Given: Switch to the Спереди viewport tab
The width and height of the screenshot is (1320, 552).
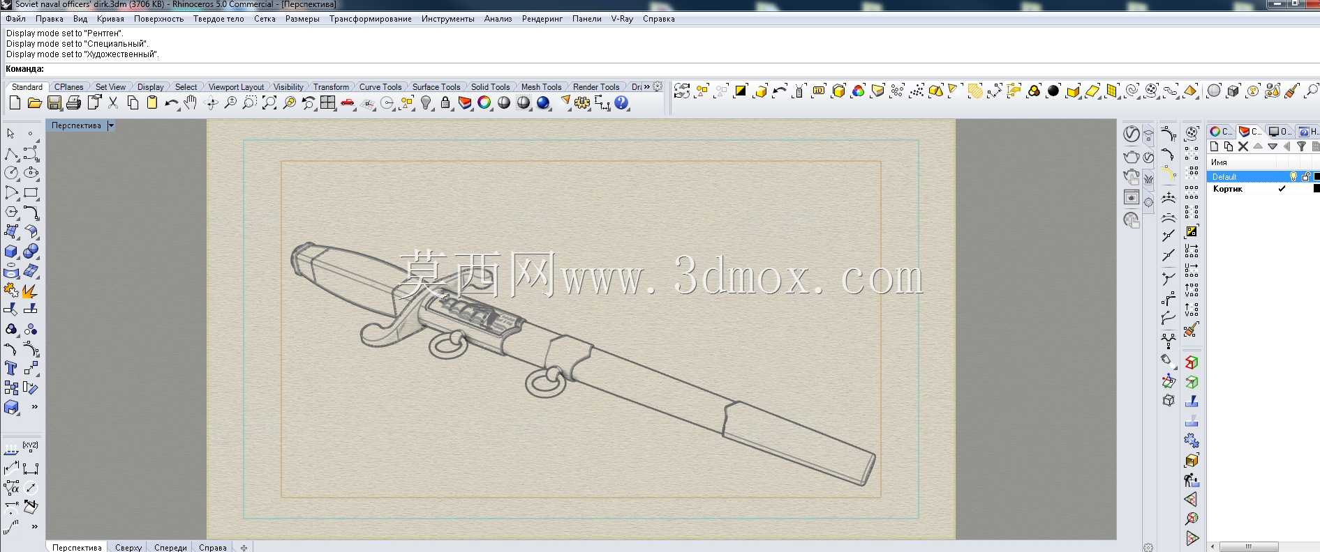Looking at the screenshot, I should [170, 548].
